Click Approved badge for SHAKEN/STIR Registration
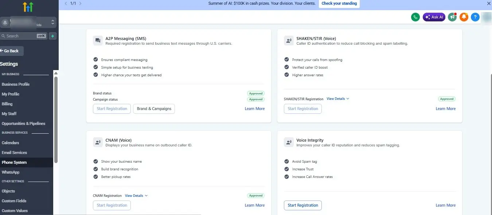 tap(447, 99)
